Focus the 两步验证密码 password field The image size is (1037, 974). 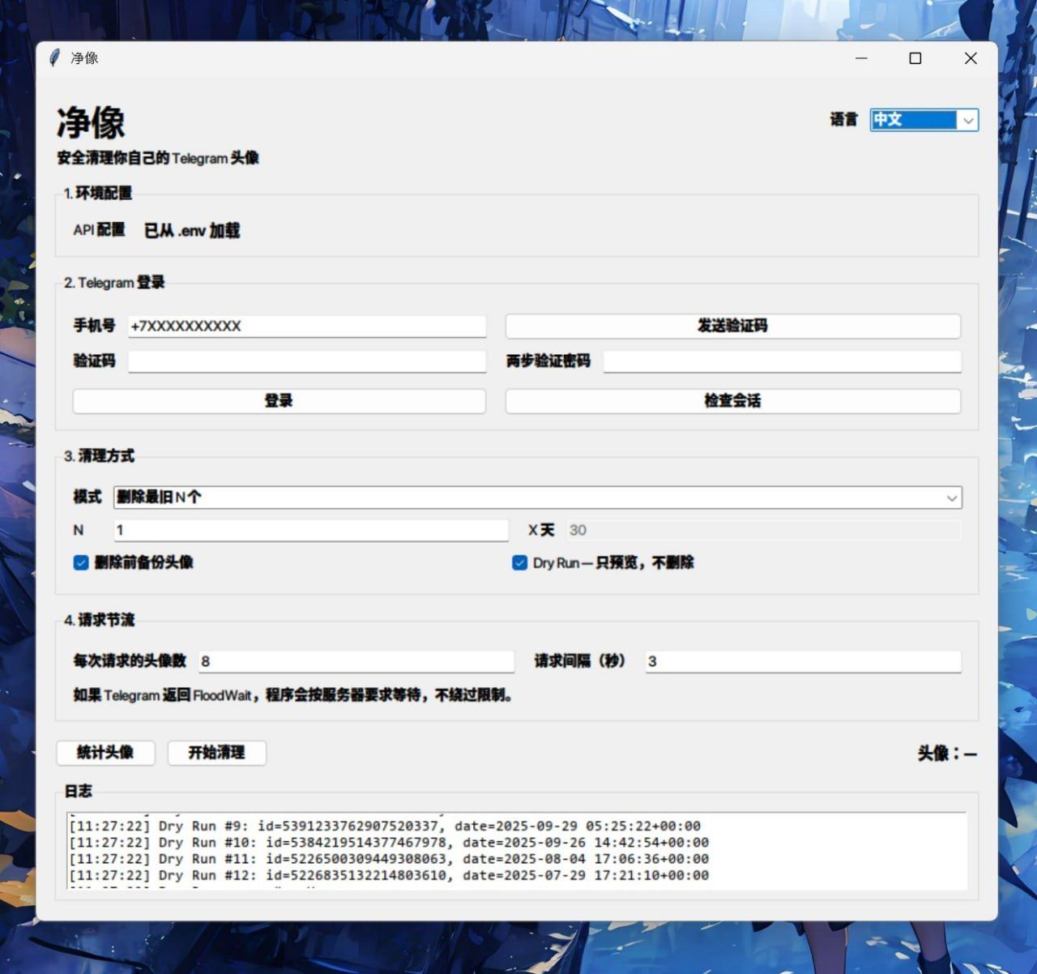click(782, 361)
